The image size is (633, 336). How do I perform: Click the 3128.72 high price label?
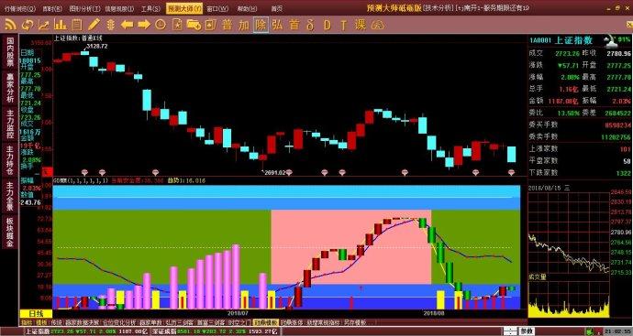point(97,47)
